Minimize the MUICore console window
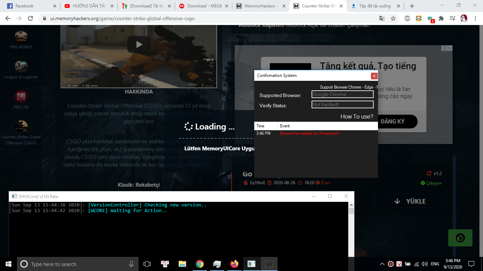Image resolution: width=483 pixels, height=271 pixels. (x=314, y=196)
